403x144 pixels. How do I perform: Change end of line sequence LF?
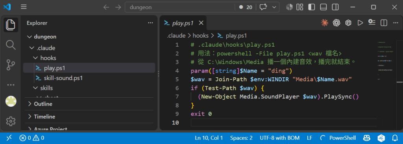(310, 138)
